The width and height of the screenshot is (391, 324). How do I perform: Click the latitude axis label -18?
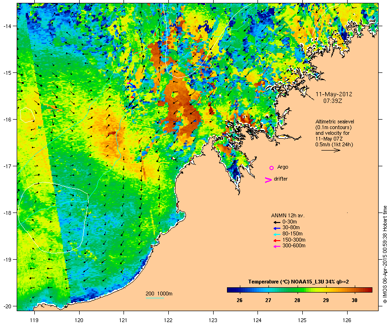7,213
